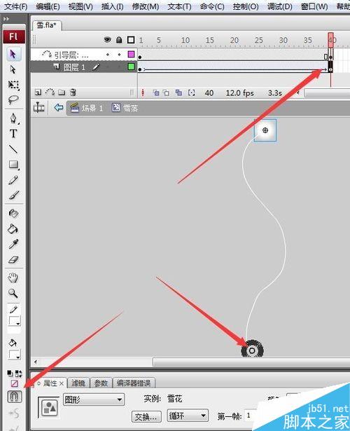Image resolution: width=350 pixels, height=431 pixels.
Task: Toggle show/hide all layers eye header
Action: [107, 40]
